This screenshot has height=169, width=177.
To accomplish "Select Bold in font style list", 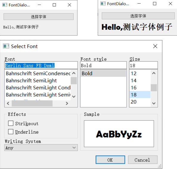I will (103, 73).
